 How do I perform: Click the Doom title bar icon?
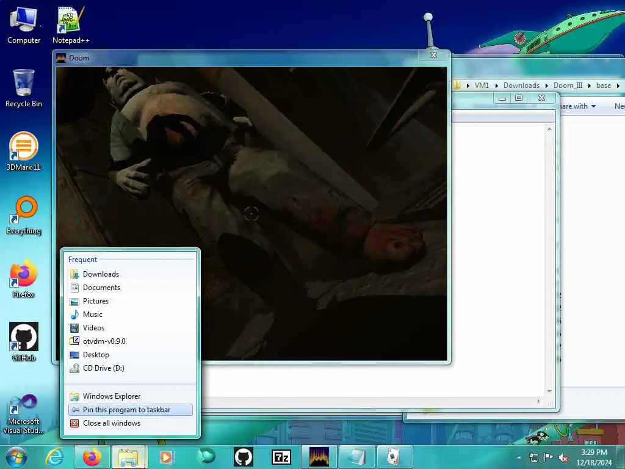(61, 58)
